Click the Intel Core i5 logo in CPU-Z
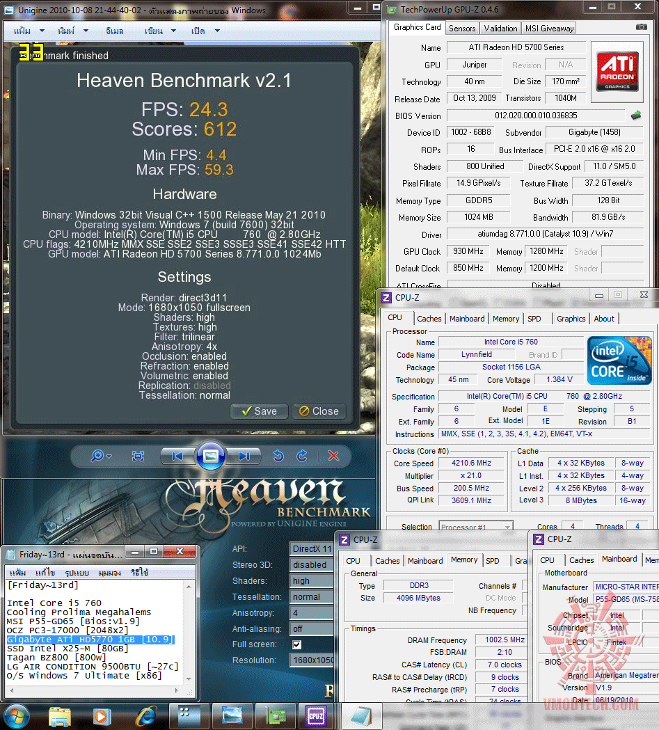659x730 pixels. [619, 360]
